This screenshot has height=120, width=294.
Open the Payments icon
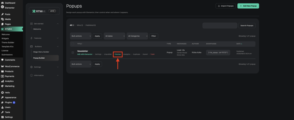[x=2, y=76]
